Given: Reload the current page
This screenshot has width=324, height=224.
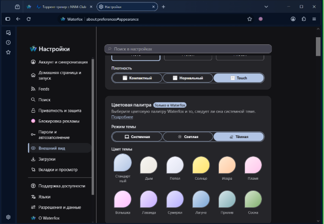Looking at the screenshot, I should pos(29,19).
